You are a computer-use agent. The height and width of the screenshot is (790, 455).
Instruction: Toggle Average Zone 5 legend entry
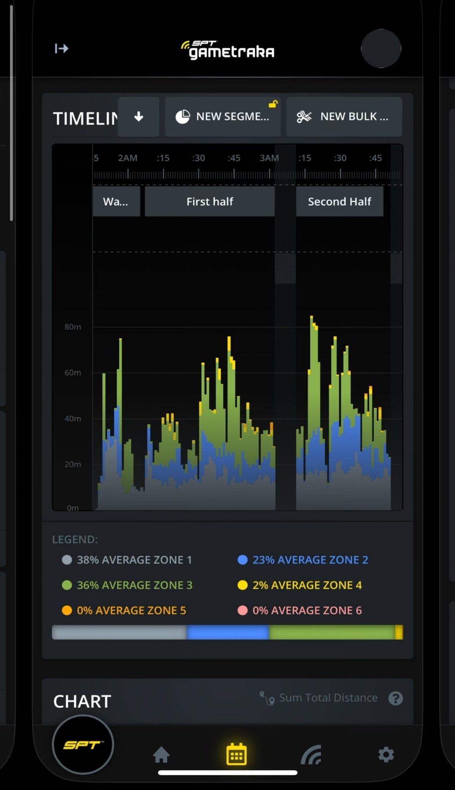pyautogui.click(x=124, y=610)
